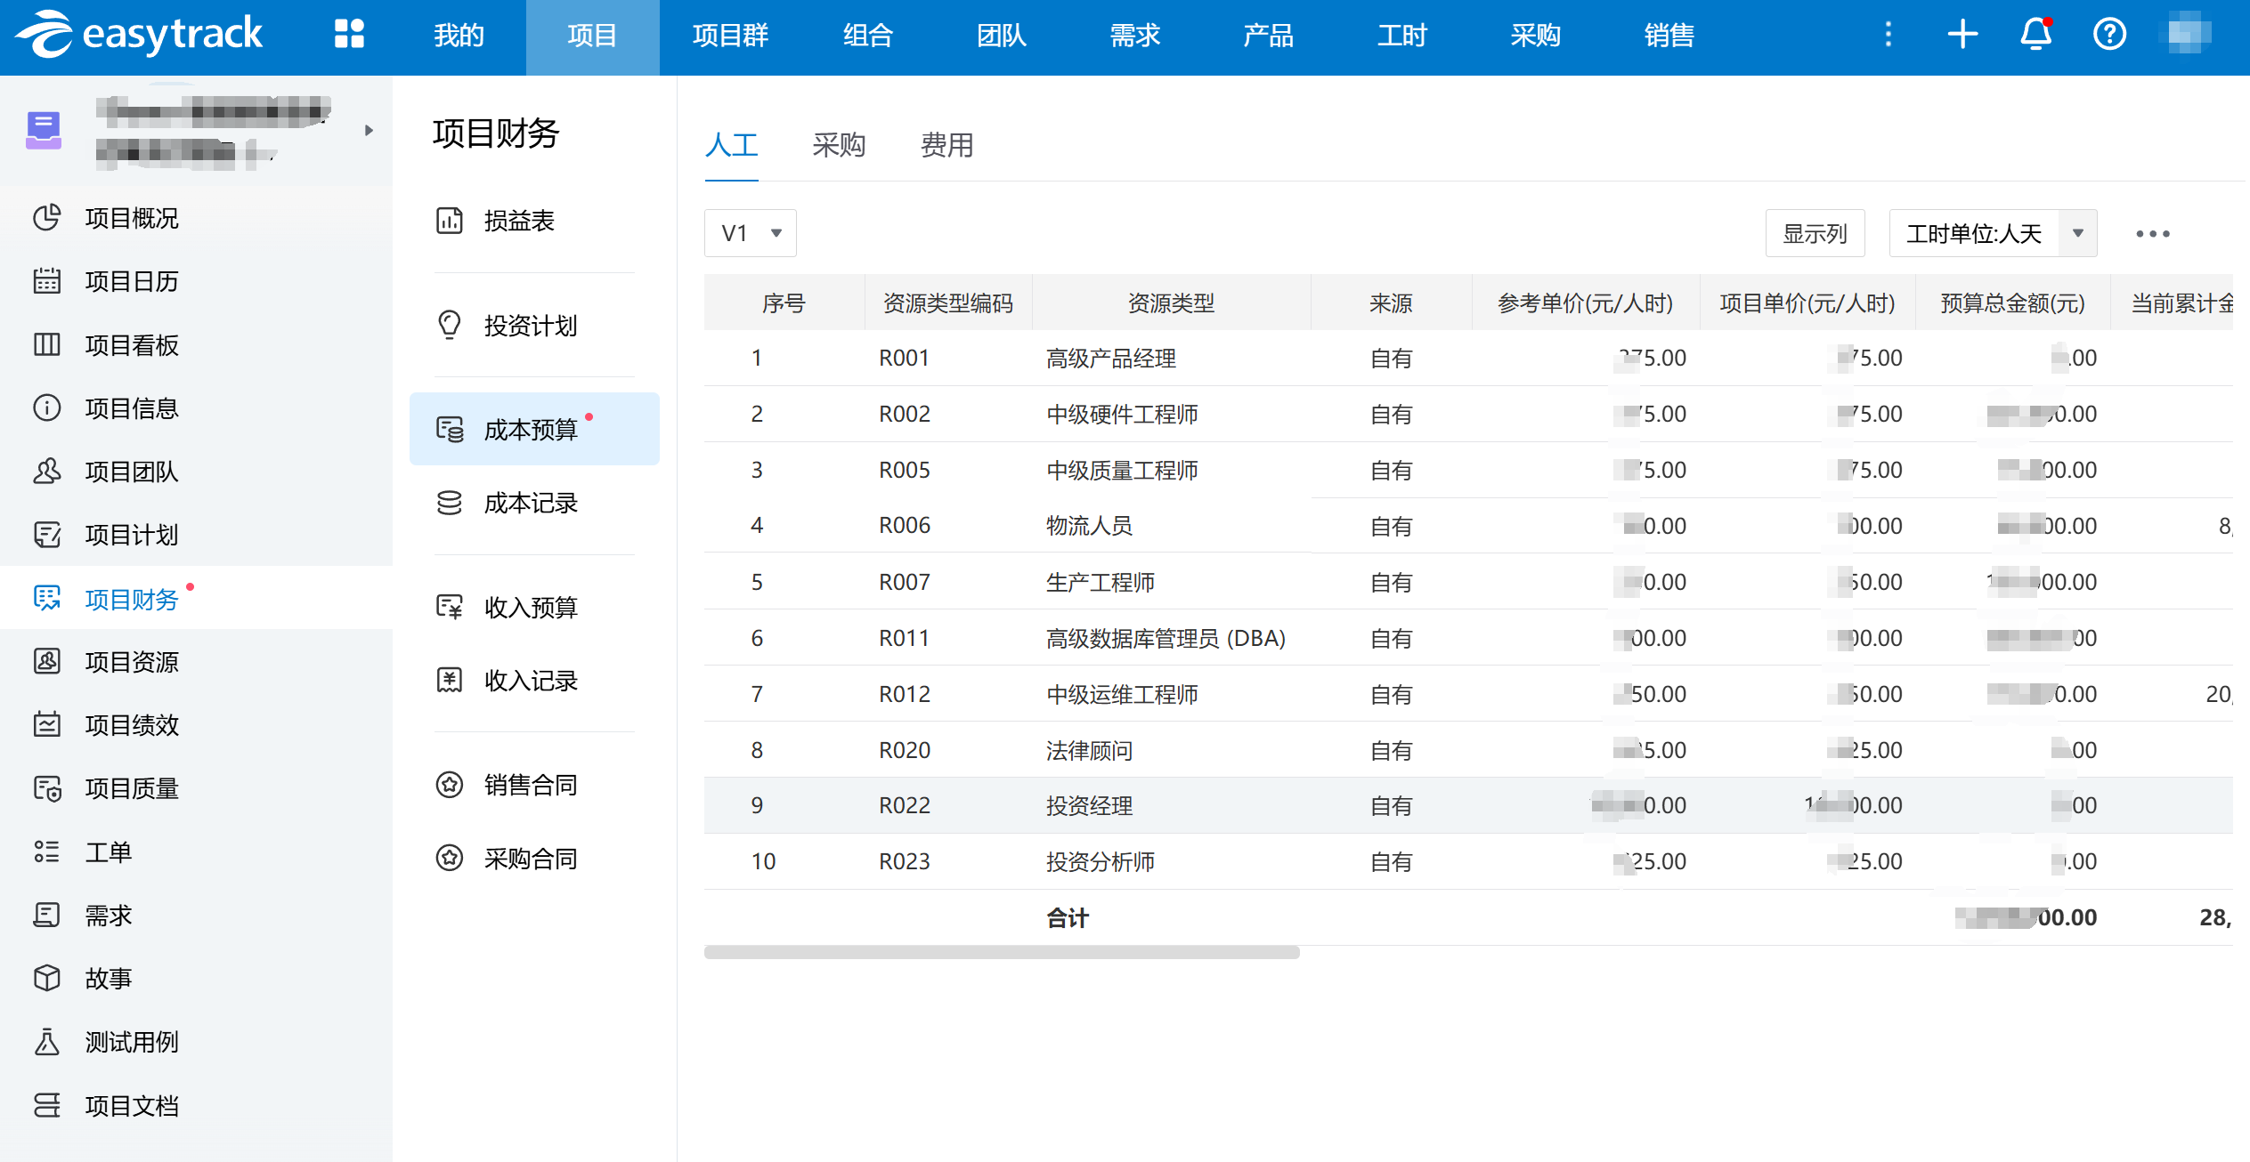Click the 显示列 button

coord(1815,233)
